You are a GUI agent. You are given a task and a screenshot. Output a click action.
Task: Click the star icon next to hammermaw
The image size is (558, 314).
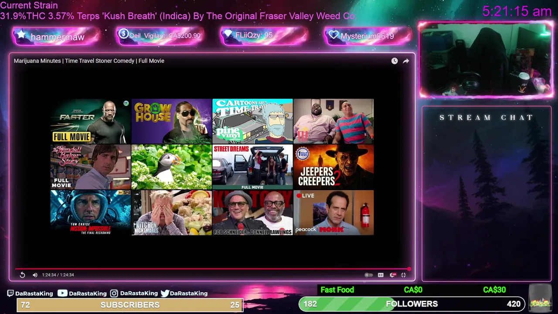click(21, 35)
